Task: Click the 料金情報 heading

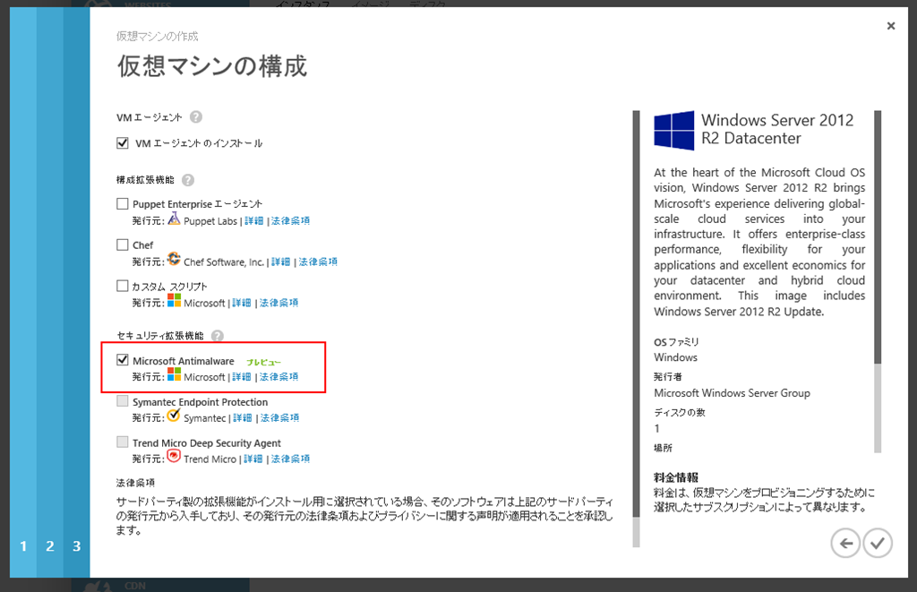Action: 676,477
